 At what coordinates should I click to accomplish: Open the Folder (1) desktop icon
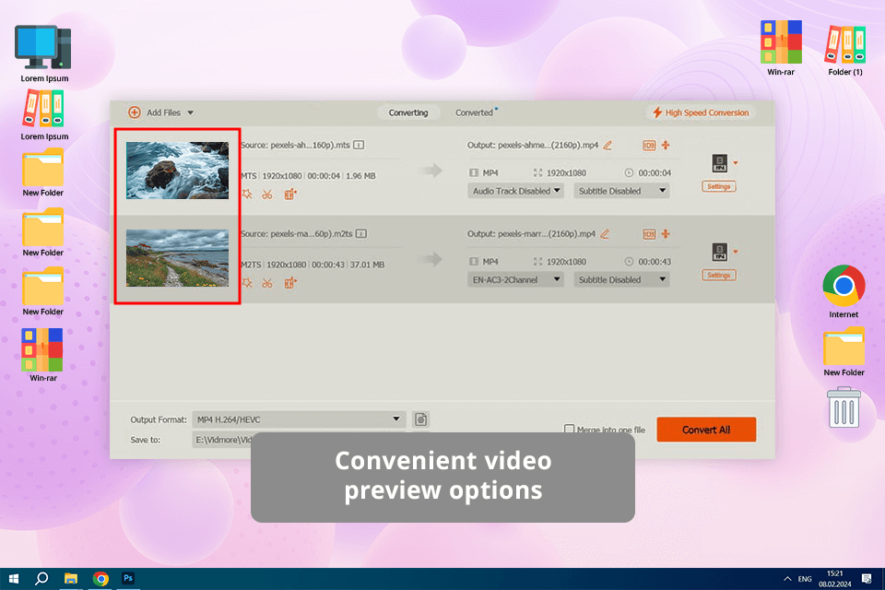tap(845, 51)
